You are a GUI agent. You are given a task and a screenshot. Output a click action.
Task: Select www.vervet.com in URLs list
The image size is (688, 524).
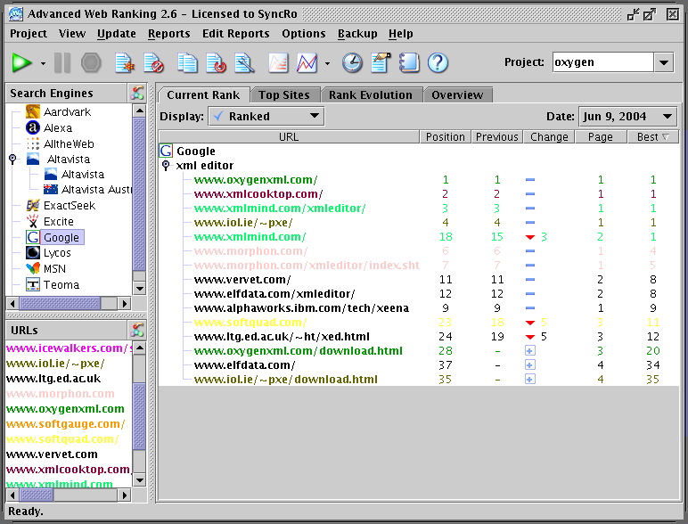pos(52,454)
